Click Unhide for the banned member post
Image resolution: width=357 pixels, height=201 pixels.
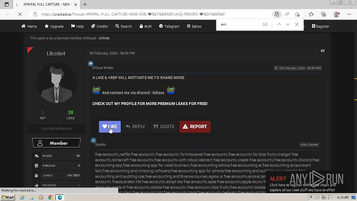(104, 38)
